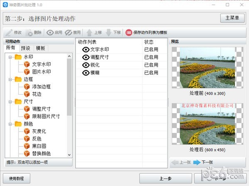Open the 主菜单 main menu button
The image size is (249, 186).
[x=232, y=18]
